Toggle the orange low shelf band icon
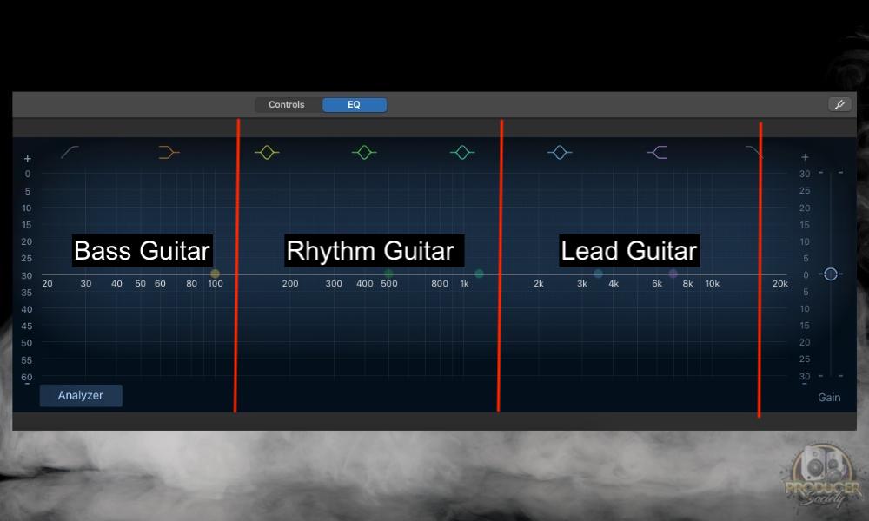The width and height of the screenshot is (869, 521). coord(169,152)
